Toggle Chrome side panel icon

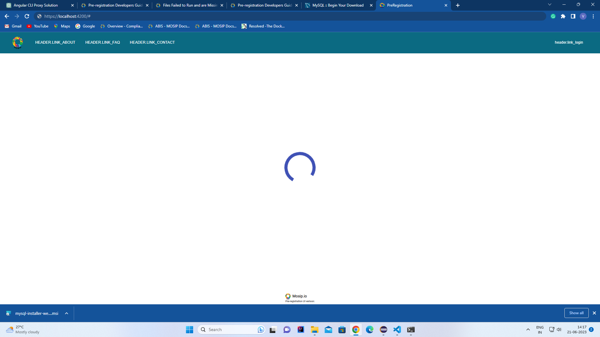tap(573, 16)
